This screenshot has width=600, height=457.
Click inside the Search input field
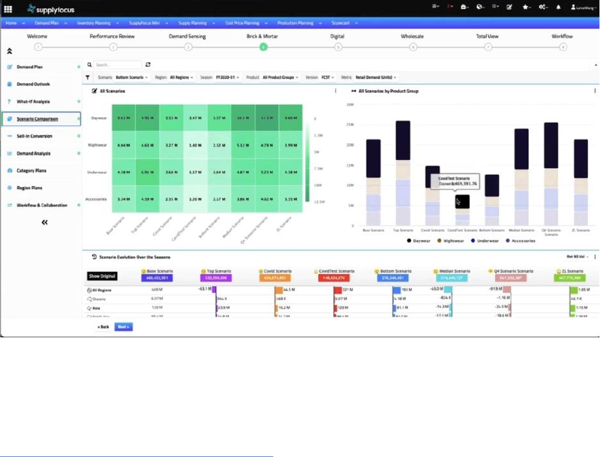(117, 65)
